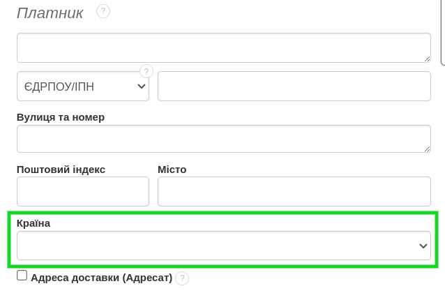Click inside the Місто input field
Image resolution: width=445 pixels, height=293 pixels.
click(294, 191)
